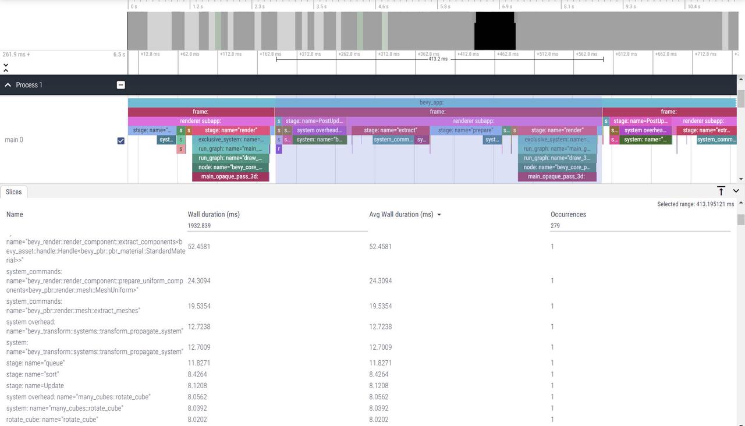Move details panel to top with arrow icon
Image resolution: width=745 pixels, height=426 pixels.
(x=721, y=191)
